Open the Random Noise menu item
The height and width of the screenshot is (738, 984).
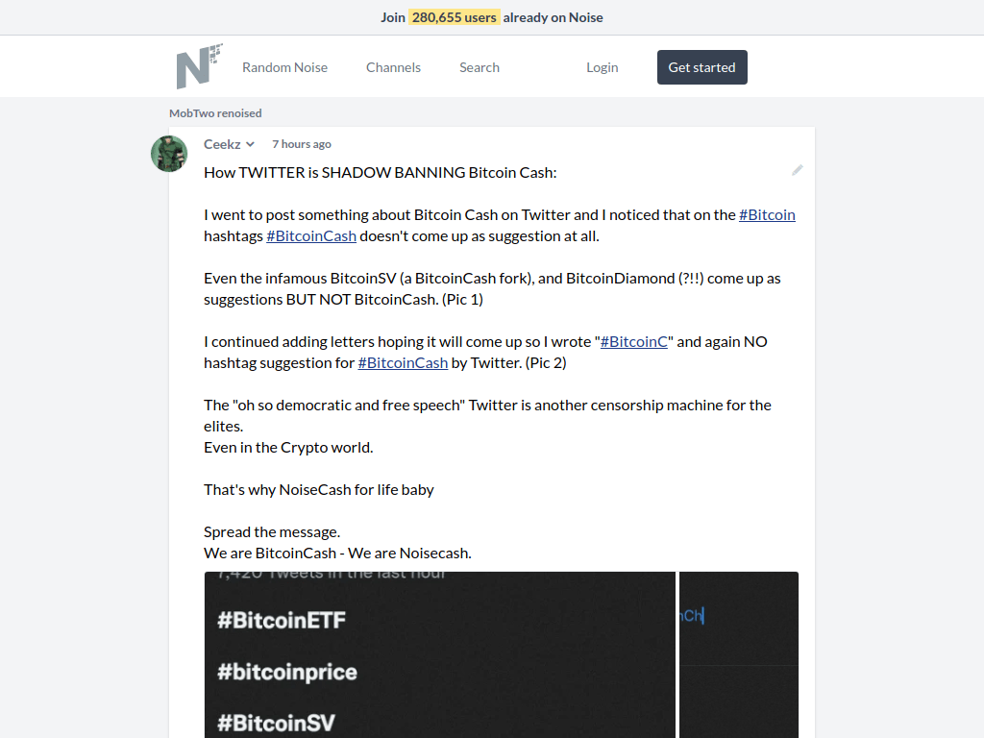pos(284,67)
